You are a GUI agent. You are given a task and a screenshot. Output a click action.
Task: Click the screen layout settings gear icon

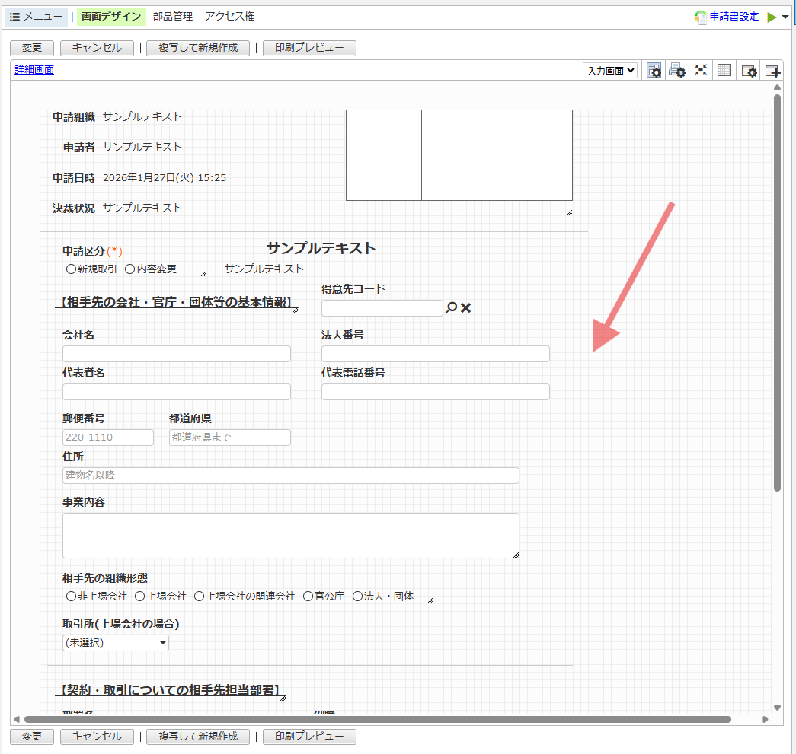[654, 71]
